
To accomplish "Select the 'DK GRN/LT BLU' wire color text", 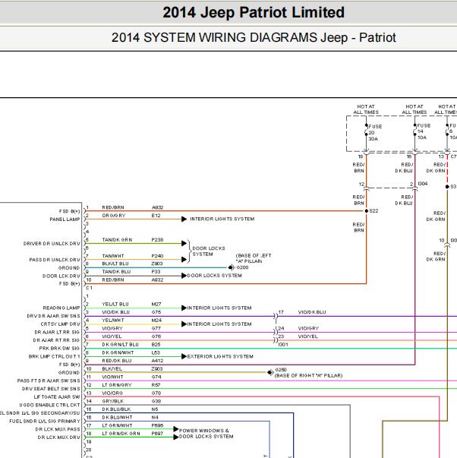I will 120,345.
